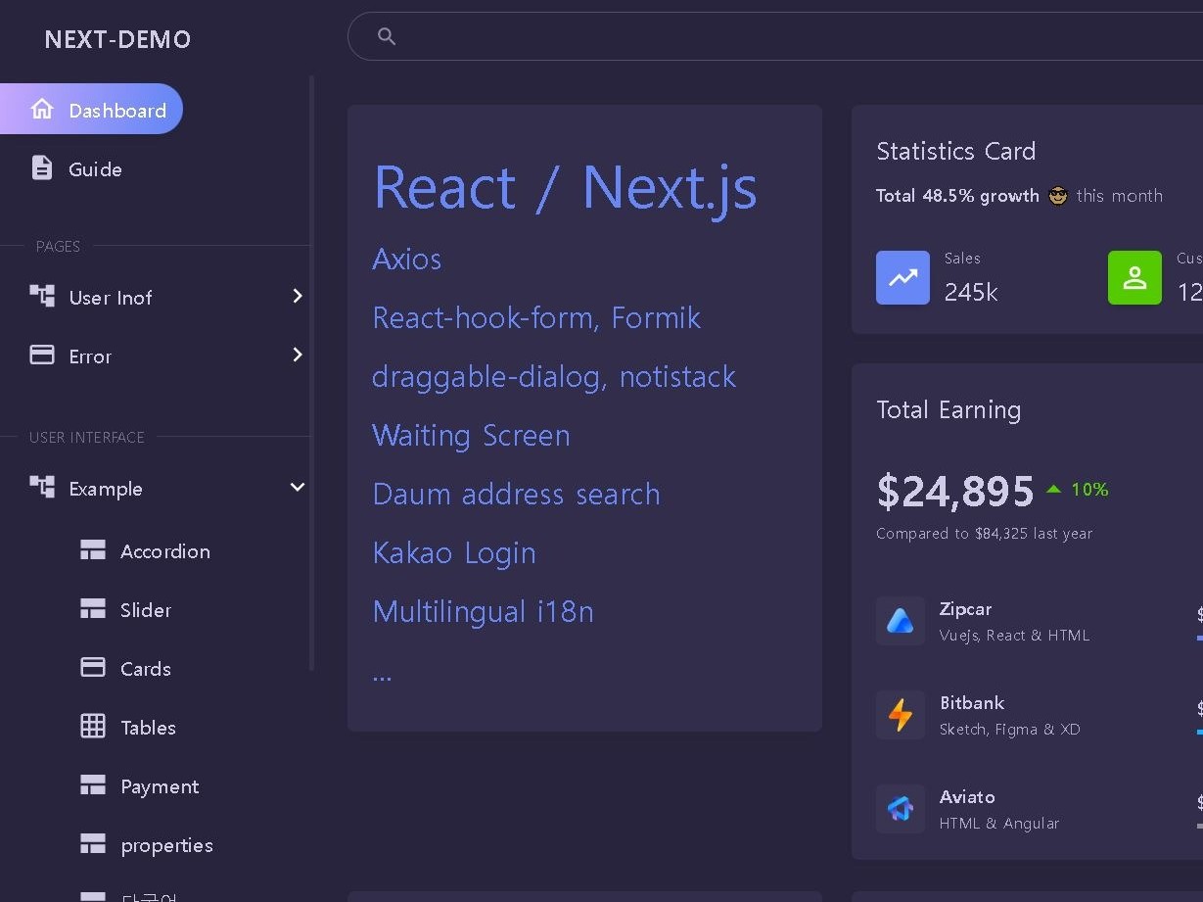1203x902 pixels.
Task: Click the Multilingual i18n link
Action: (x=483, y=611)
